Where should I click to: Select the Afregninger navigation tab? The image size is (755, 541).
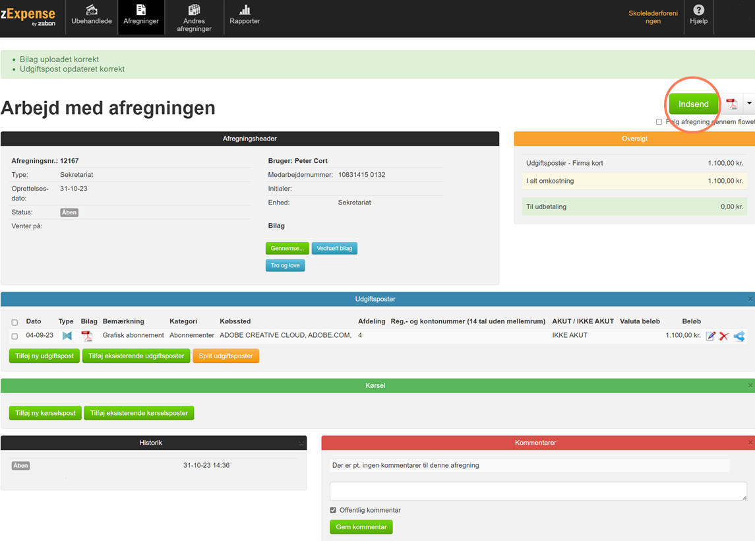[x=141, y=16]
